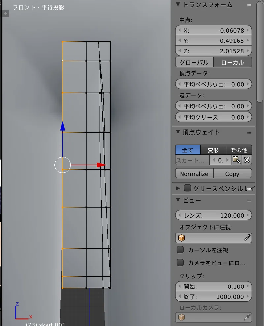
Task: Enable カーソルを注視 checkbox
Action: [180, 250]
